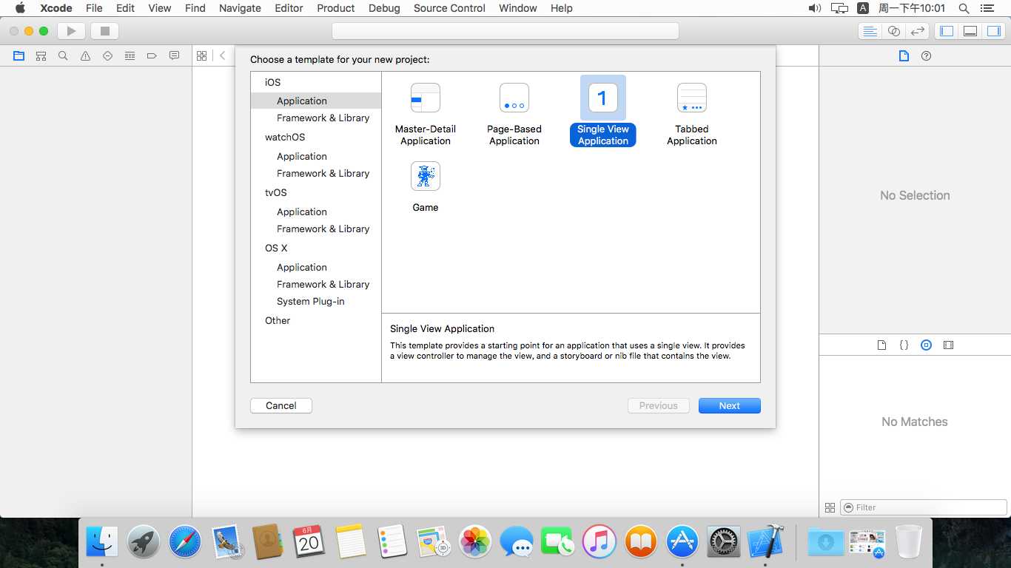Select the Tabbed Application template
1011x568 pixels.
tap(692, 113)
